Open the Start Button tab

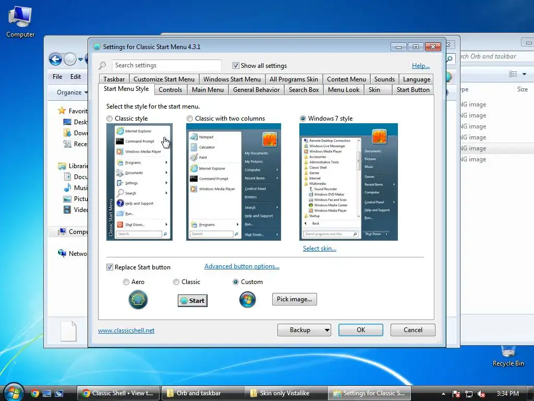pos(413,90)
